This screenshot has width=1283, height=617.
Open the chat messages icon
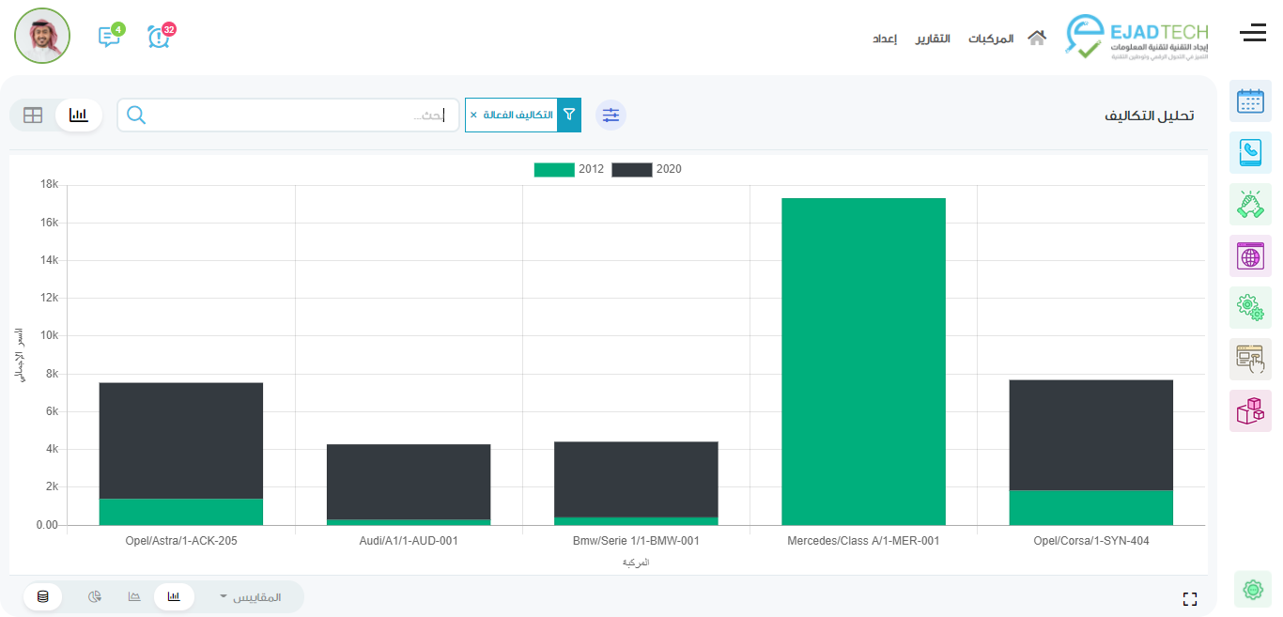click(109, 37)
